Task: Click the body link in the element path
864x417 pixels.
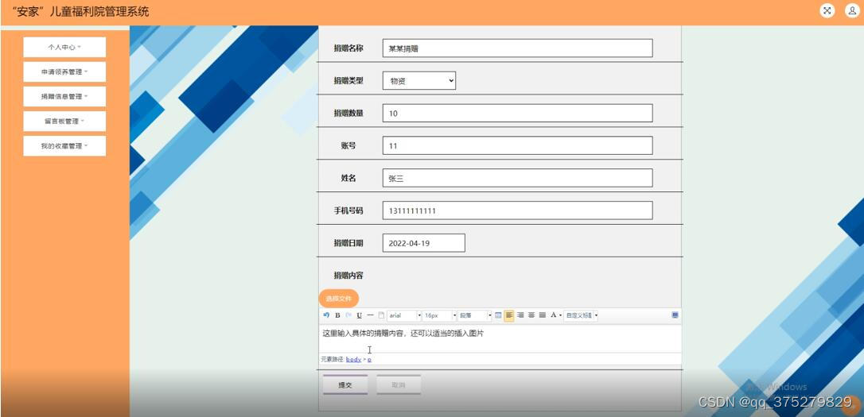Action: coord(354,359)
